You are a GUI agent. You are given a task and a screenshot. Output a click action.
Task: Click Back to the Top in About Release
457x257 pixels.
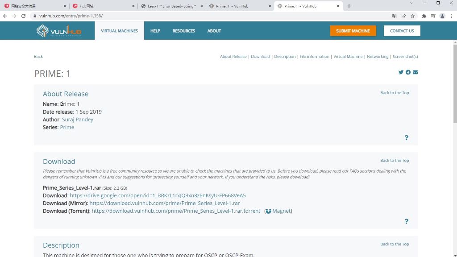tap(395, 93)
